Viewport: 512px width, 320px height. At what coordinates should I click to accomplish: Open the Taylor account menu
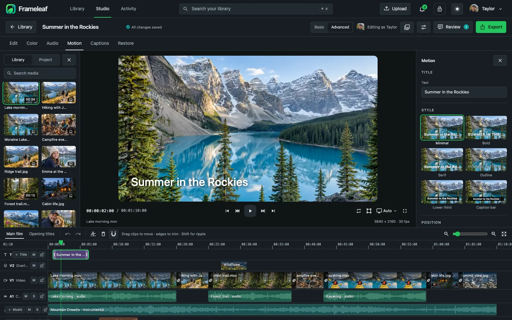(x=486, y=9)
